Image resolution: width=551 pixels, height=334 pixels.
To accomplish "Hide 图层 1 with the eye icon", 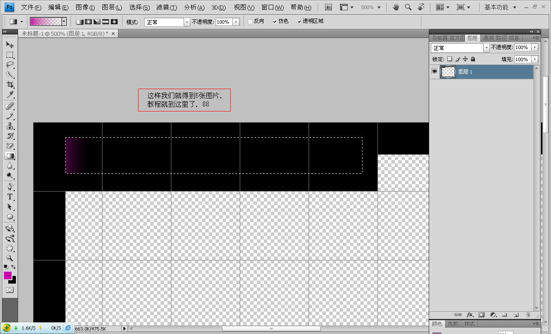I will 435,71.
